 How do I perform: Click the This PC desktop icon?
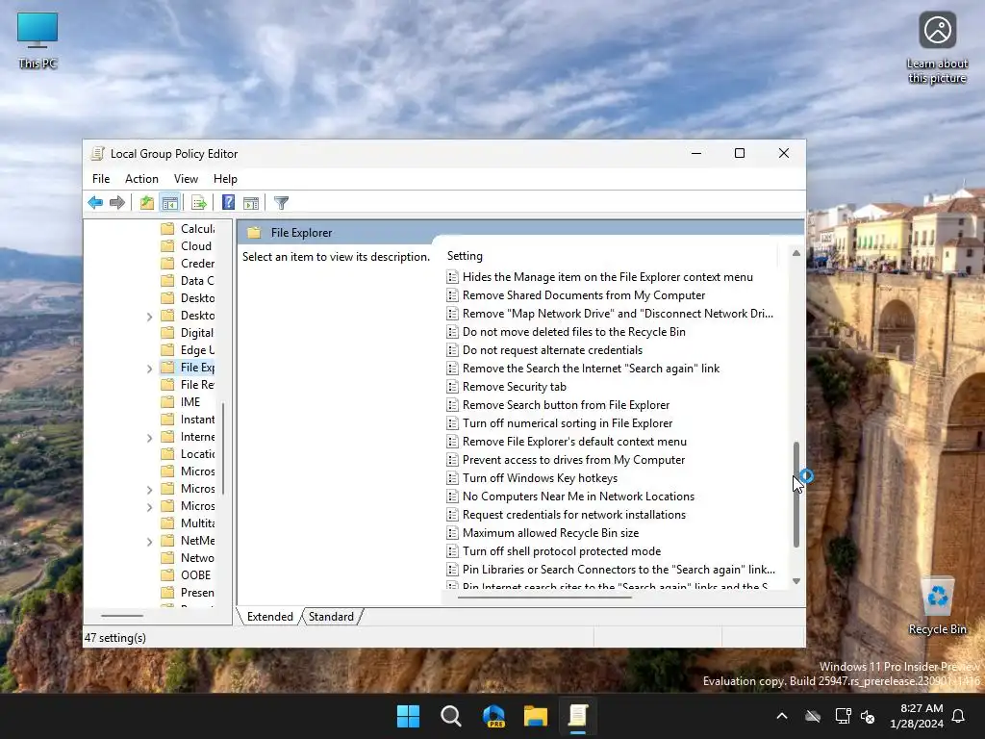(x=38, y=39)
